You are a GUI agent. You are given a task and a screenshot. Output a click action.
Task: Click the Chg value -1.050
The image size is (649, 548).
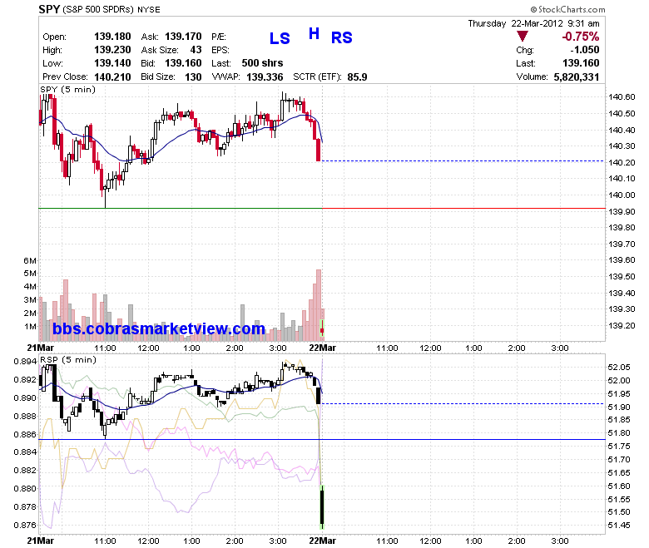coord(584,50)
